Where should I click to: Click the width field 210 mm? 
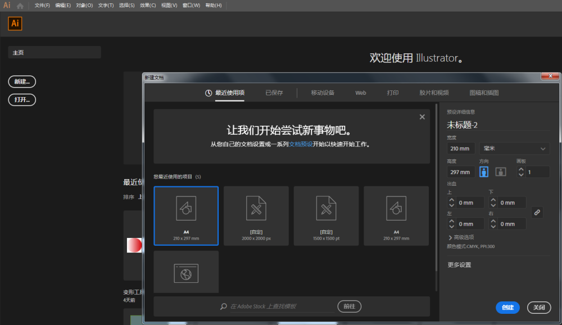coord(461,149)
